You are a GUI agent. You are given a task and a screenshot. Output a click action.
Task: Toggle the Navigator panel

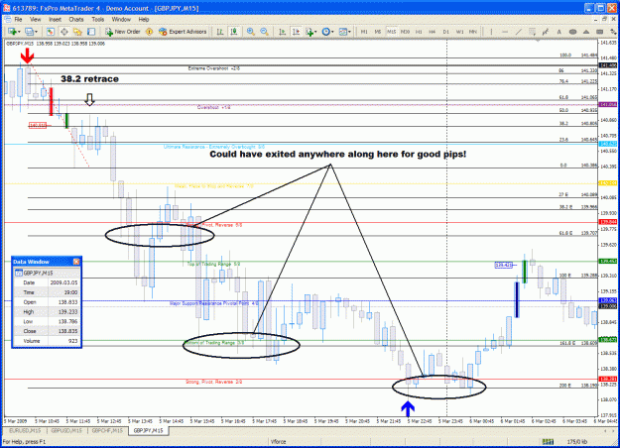77,32
